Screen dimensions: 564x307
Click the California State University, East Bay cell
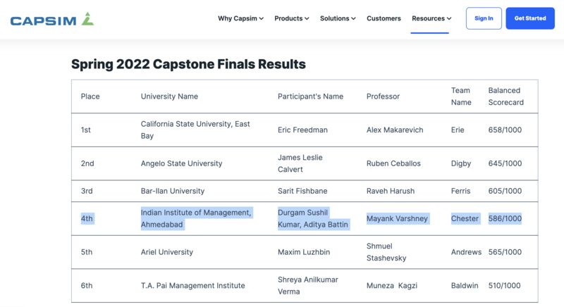tap(195, 130)
